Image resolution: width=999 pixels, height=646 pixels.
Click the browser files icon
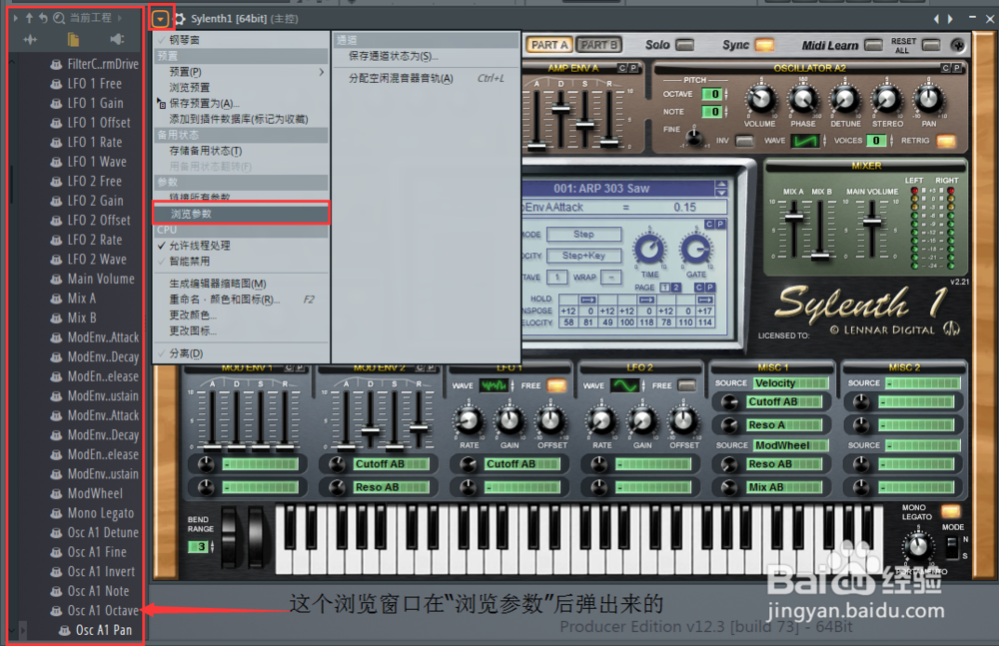pyautogui.click(x=73, y=40)
